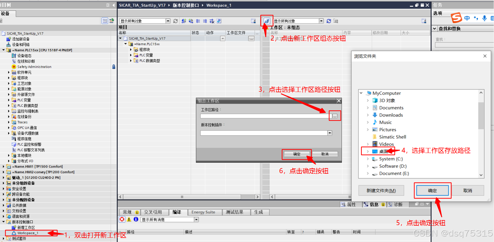This screenshot has width=494, height=242.
Task: Click 确定 in the 浏览文件夹 dialog
Action: (432, 191)
